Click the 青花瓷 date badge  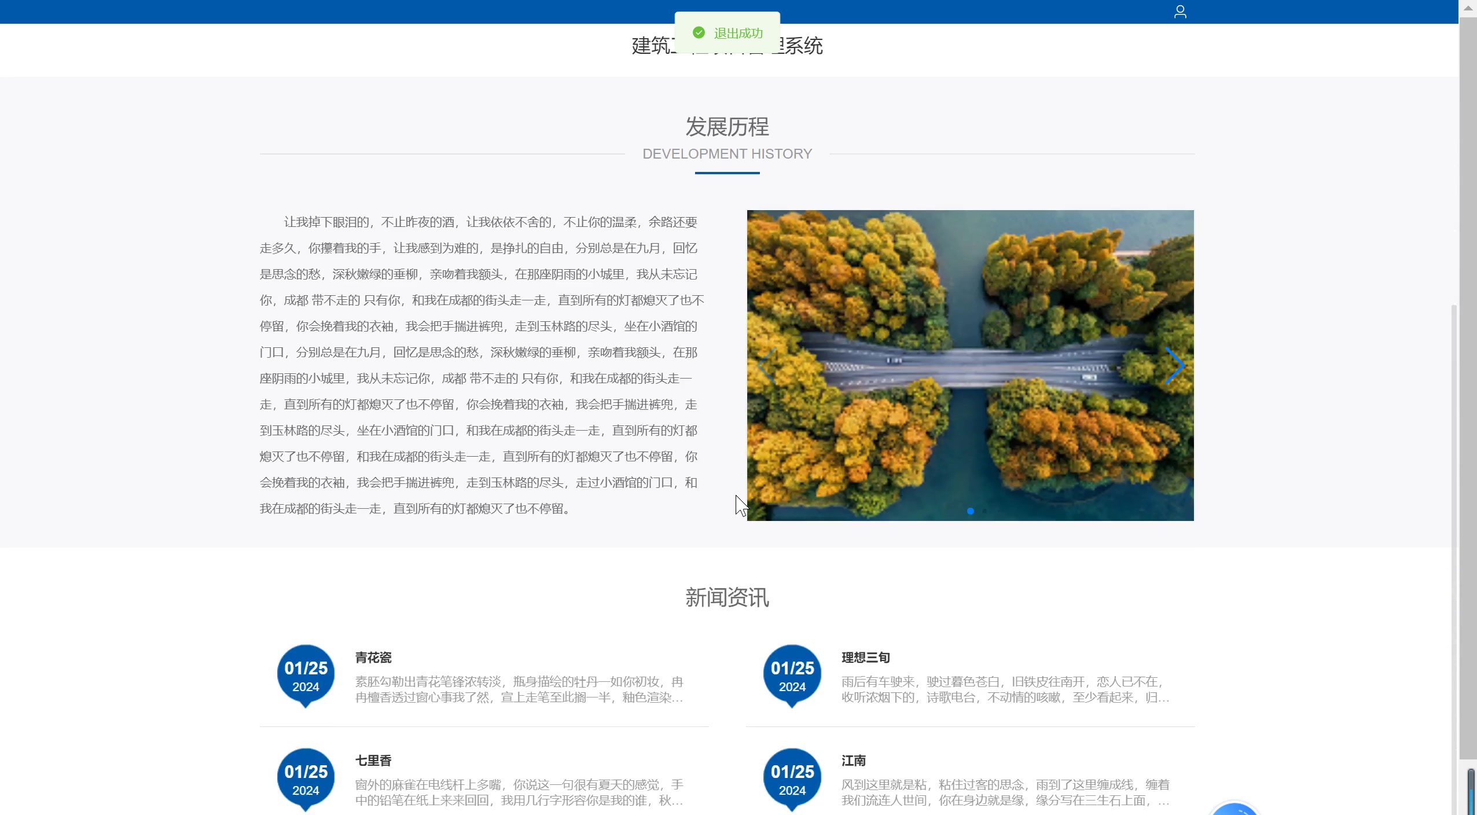306,675
